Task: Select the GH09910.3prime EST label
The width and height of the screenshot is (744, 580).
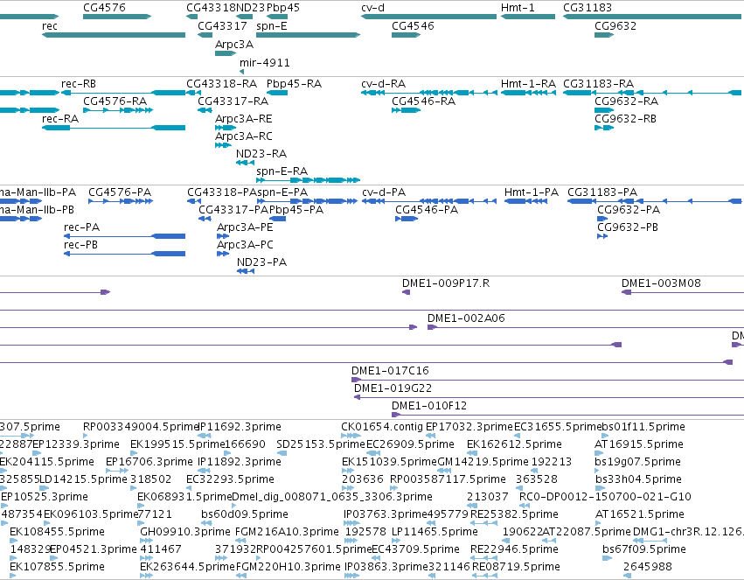Action: point(185,532)
